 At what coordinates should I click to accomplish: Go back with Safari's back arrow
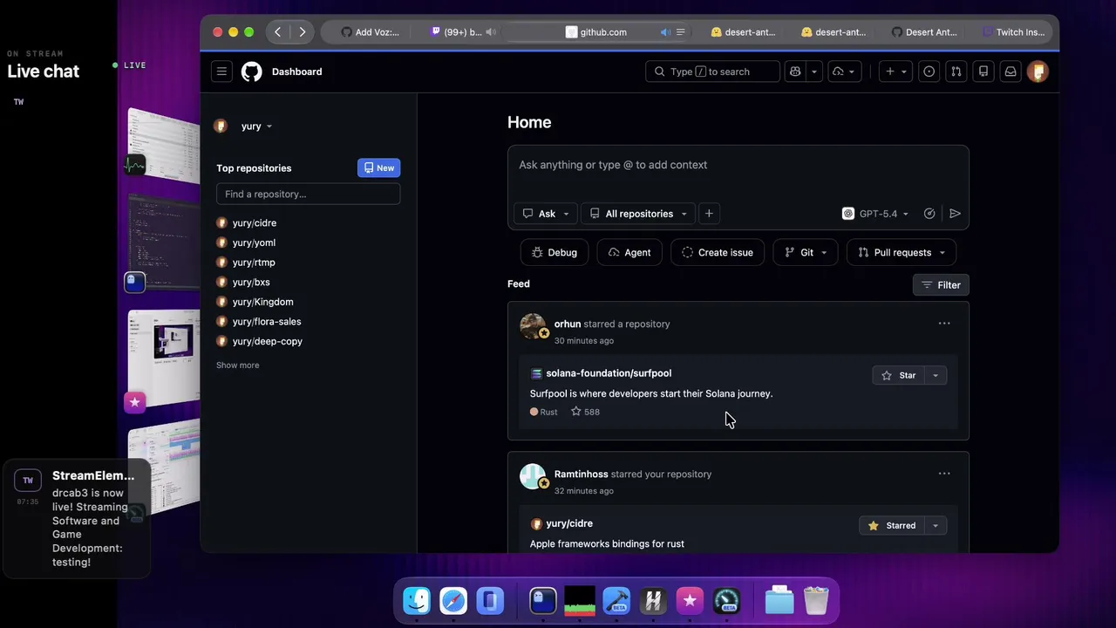click(278, 32)
